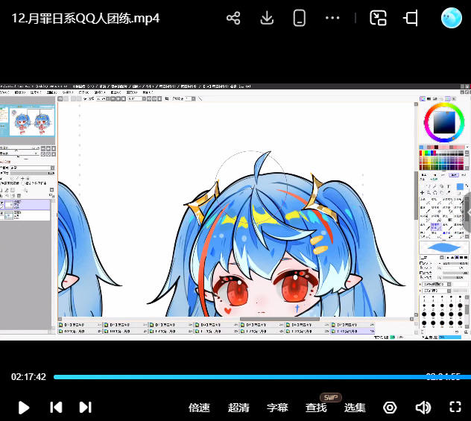Select the Lasso tool in SAI
The height and width of the screenshot is (421, 471).
pyautogui.click(x=429, y=186)
